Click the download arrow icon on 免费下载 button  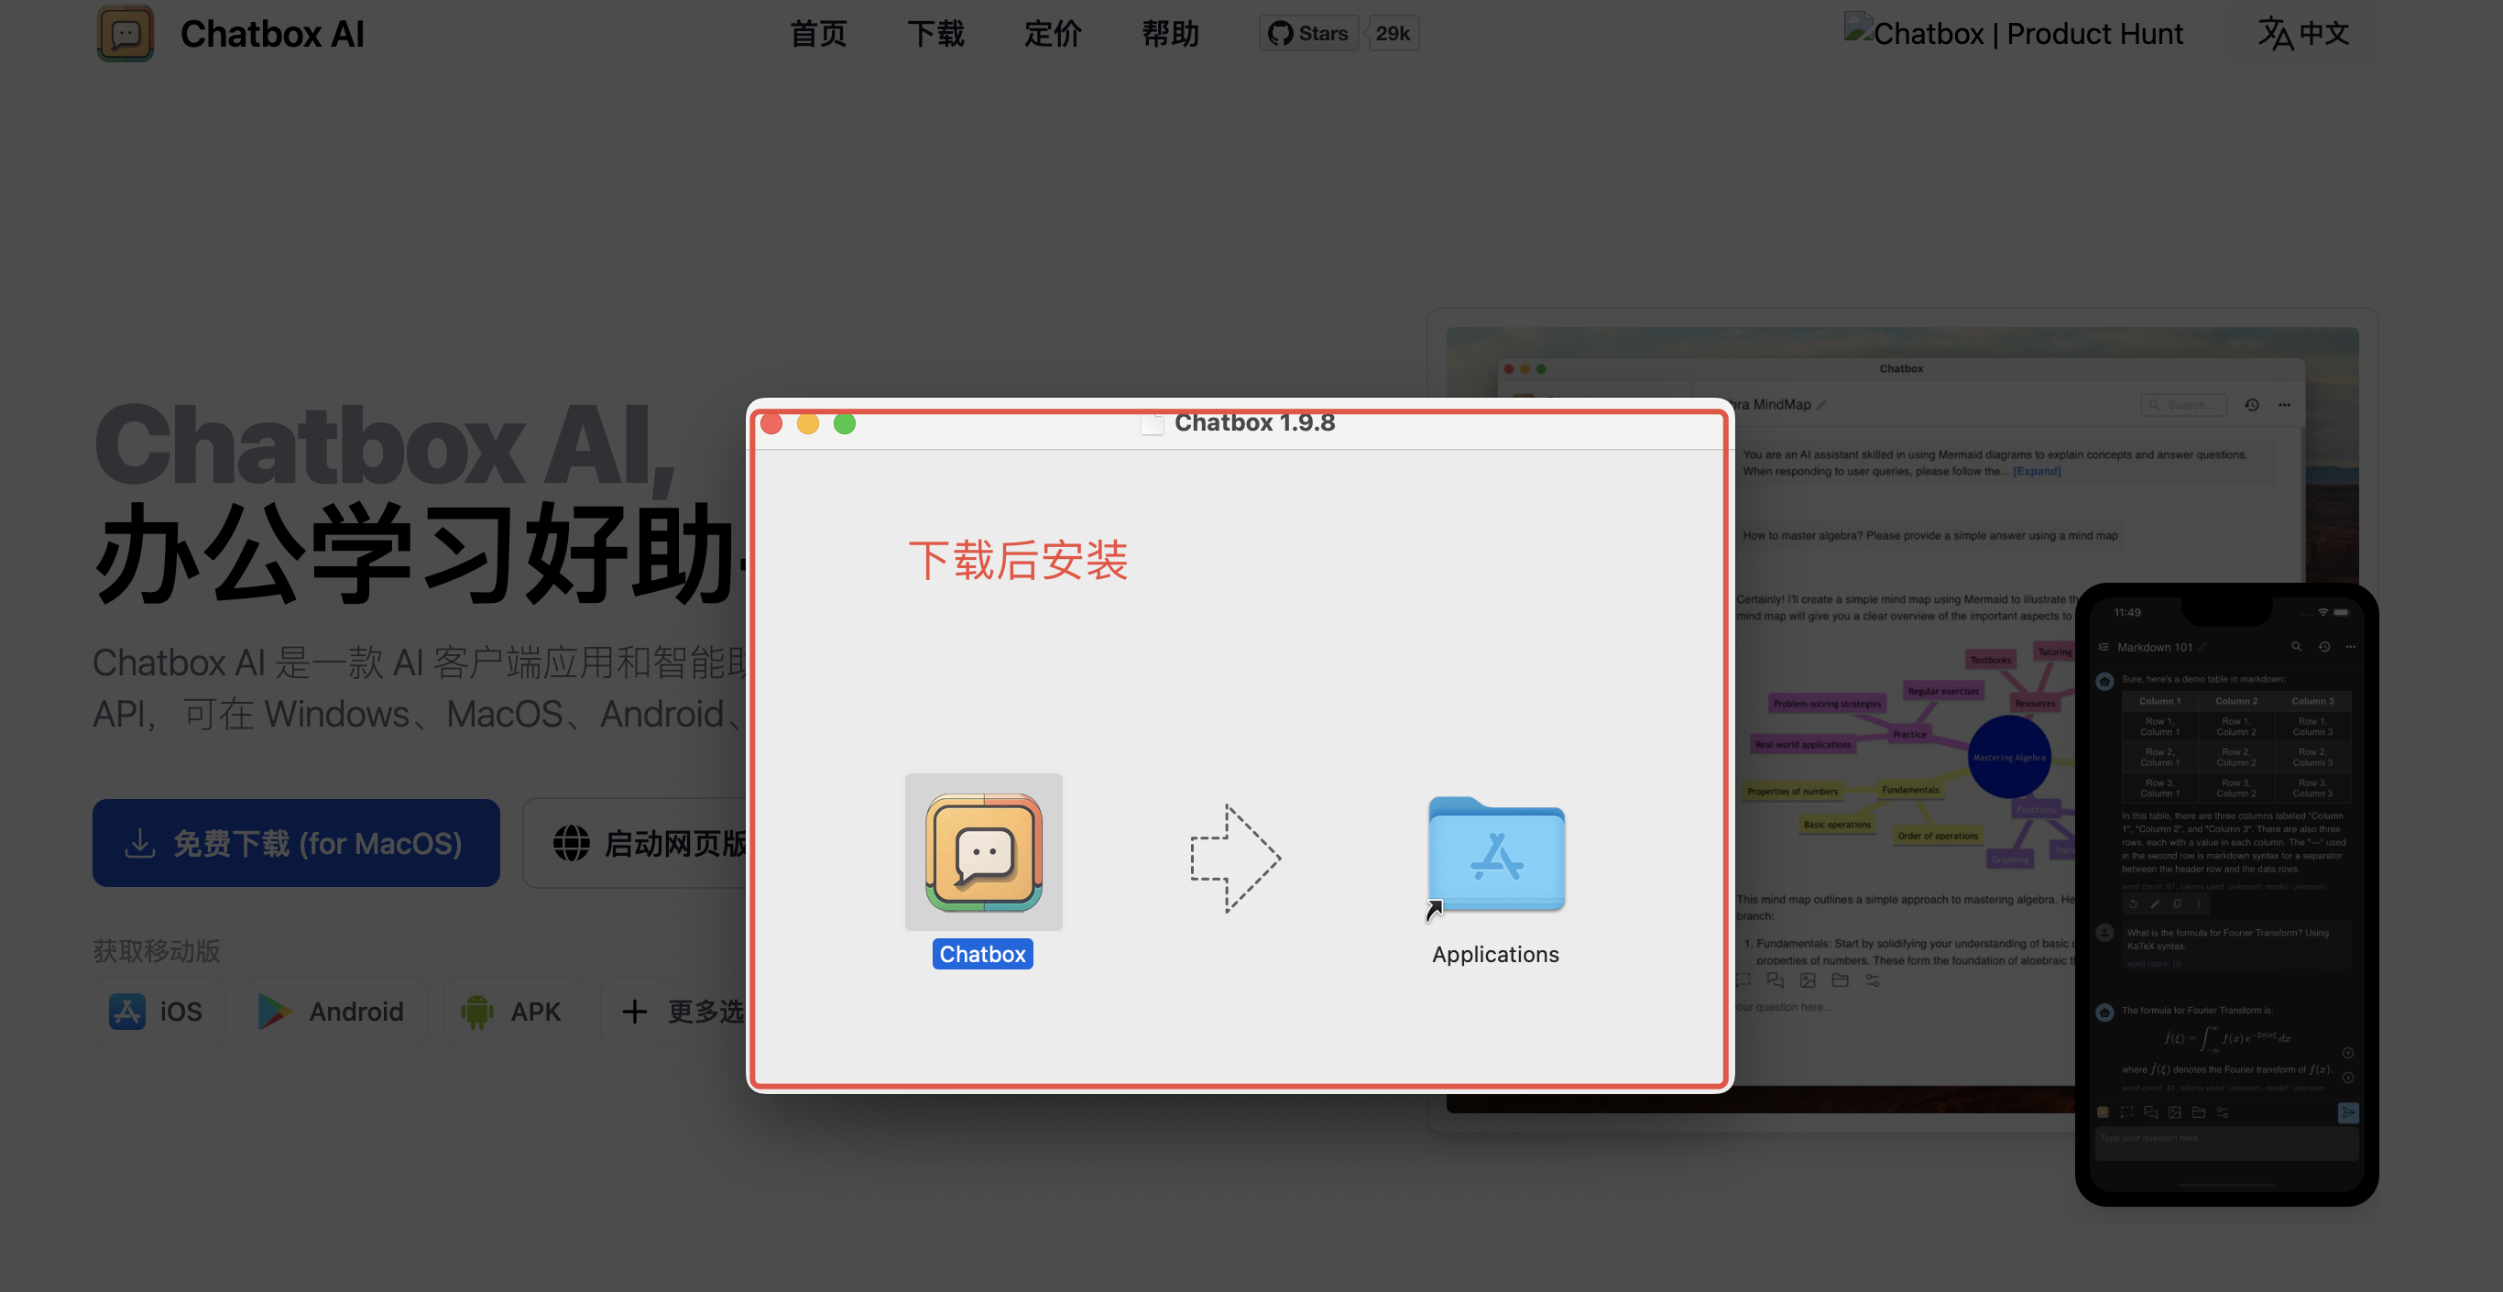(140, 843)
